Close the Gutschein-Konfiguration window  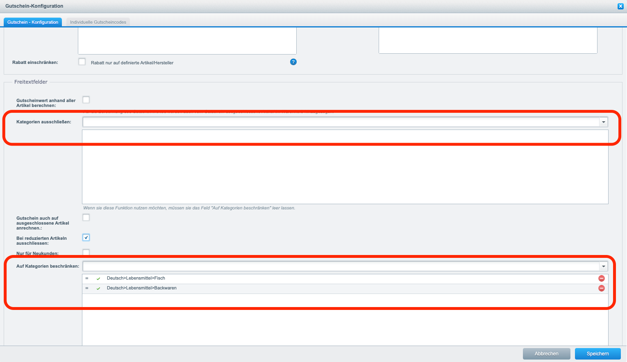click(620, 6)
